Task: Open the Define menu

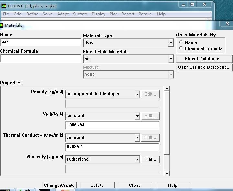Action: point(32,14)
